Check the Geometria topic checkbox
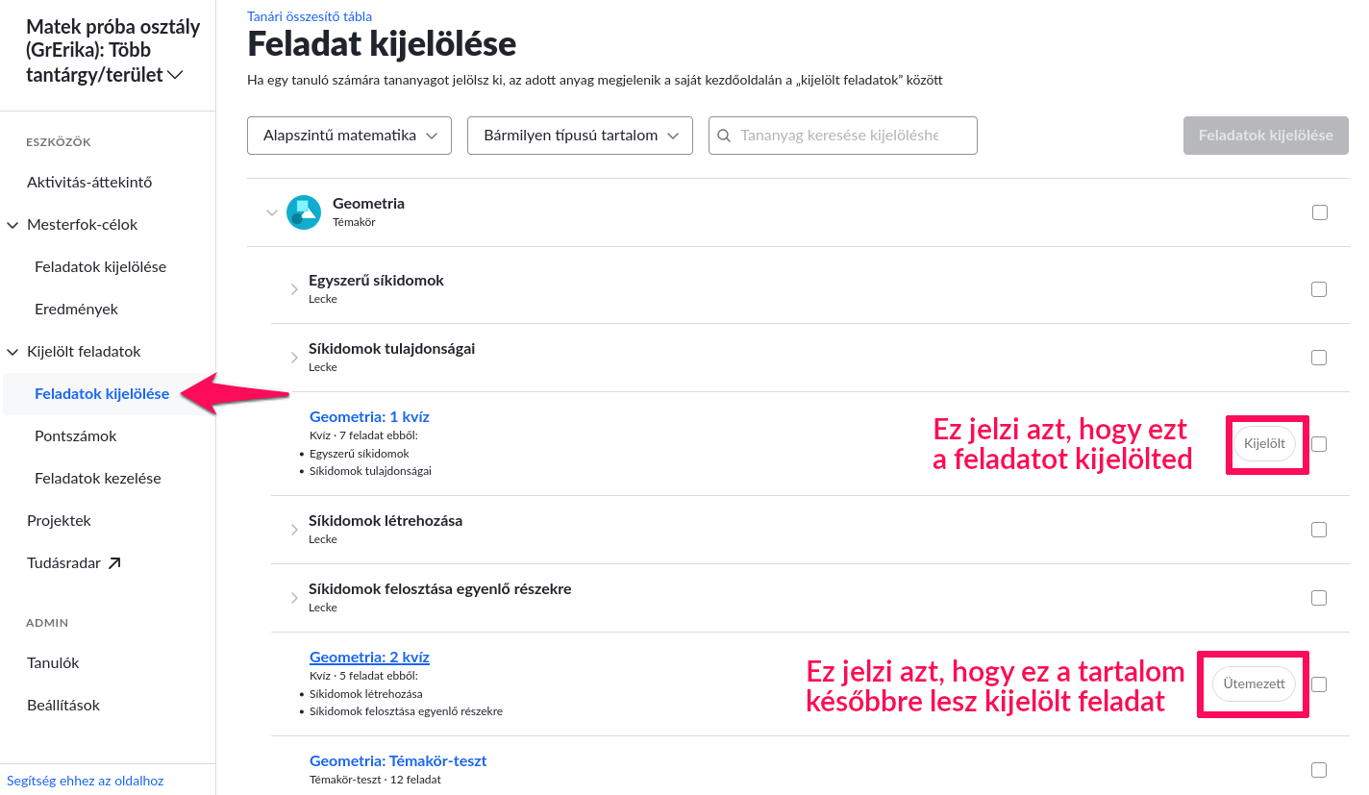This screenshot has height=795, width=1369. (1319, 212)
